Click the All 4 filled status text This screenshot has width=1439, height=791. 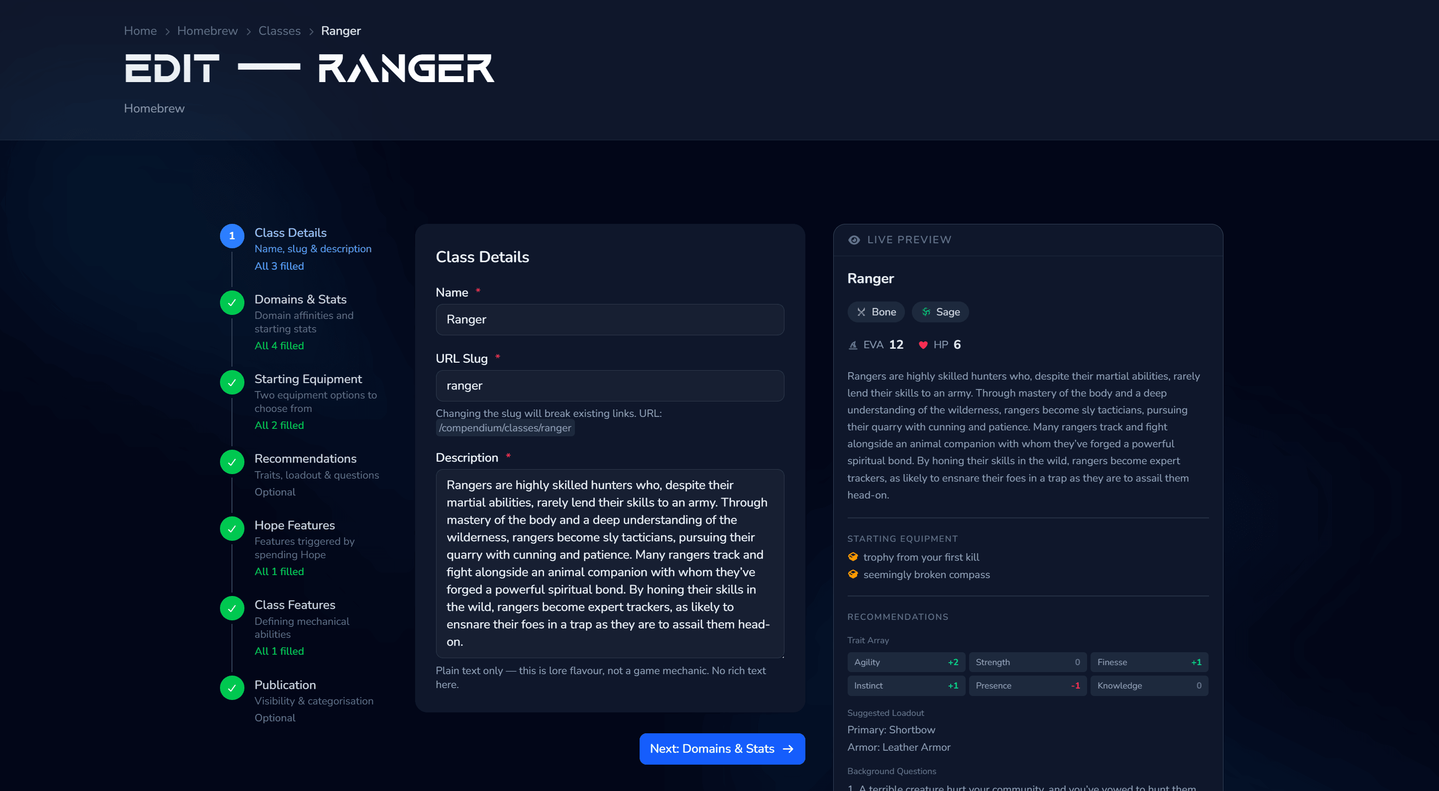coord(279,346)
